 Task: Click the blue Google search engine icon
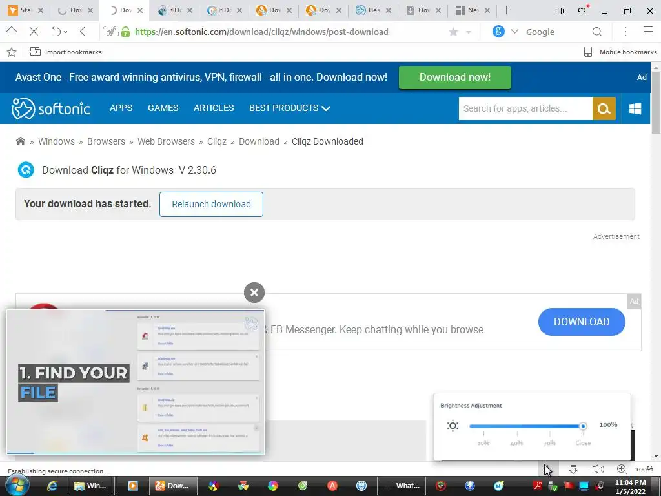coord(498,31)
